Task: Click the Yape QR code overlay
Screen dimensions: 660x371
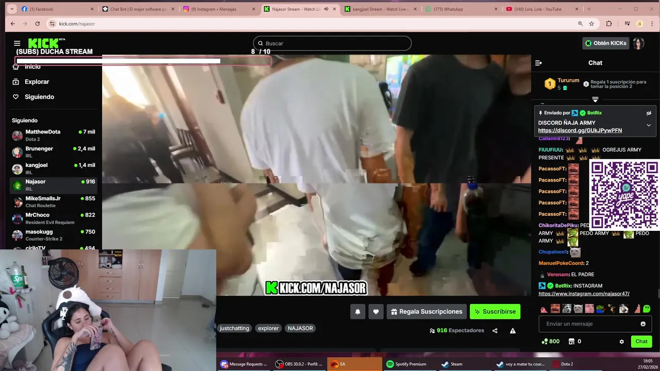Action: click(x=624, y=195)
